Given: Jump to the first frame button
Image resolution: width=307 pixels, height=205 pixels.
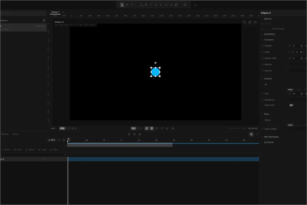Looking at the screenshot, I should (x=129, y=134).
